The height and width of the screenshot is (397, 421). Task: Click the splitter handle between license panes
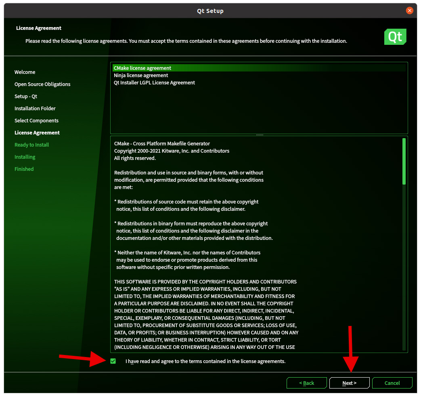[259, 135]
